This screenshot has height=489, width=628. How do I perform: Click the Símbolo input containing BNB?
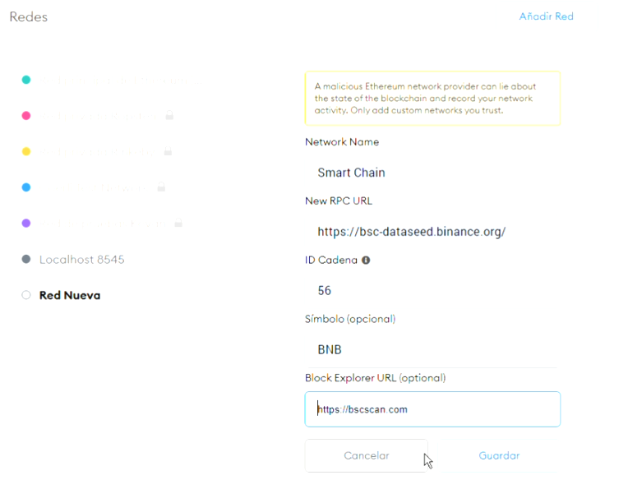pyautogui.click(x=432, y=349)
